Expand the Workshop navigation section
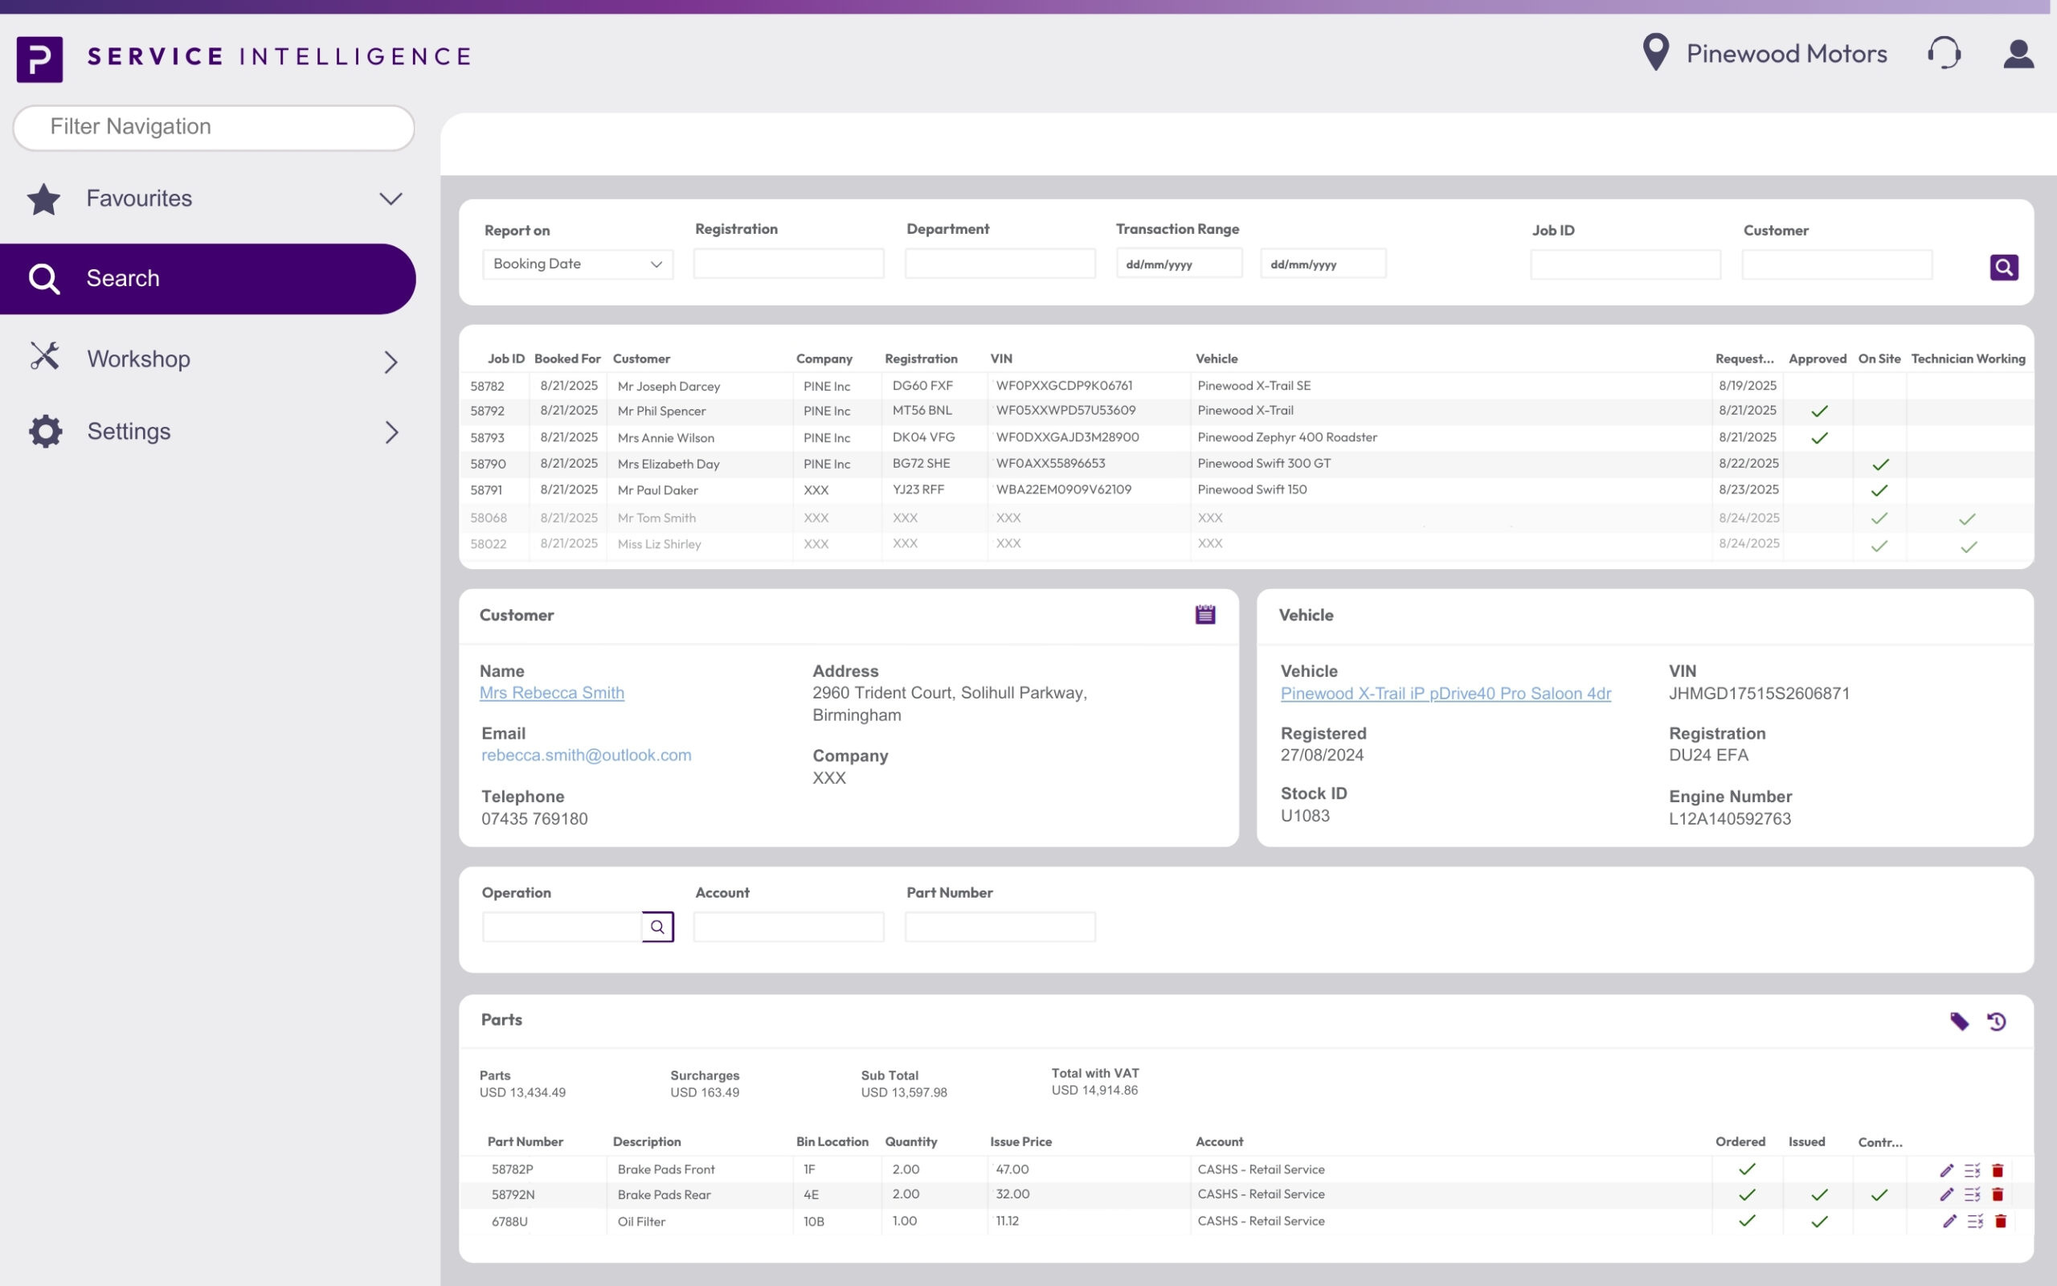This screenshot has width=2057, height=1286. click(391, 361)
